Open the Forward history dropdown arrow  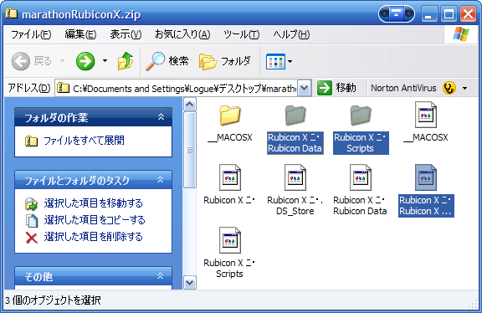(x=105, y=61)
